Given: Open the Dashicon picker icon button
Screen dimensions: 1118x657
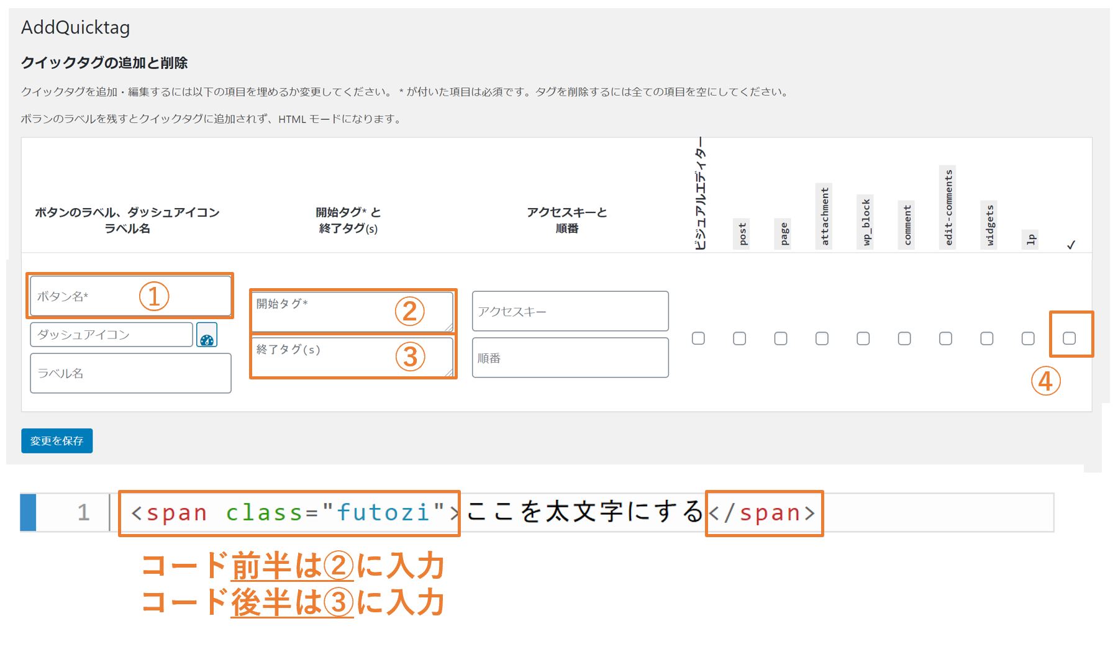Looking at the screenshot, I should click(207, 335).
